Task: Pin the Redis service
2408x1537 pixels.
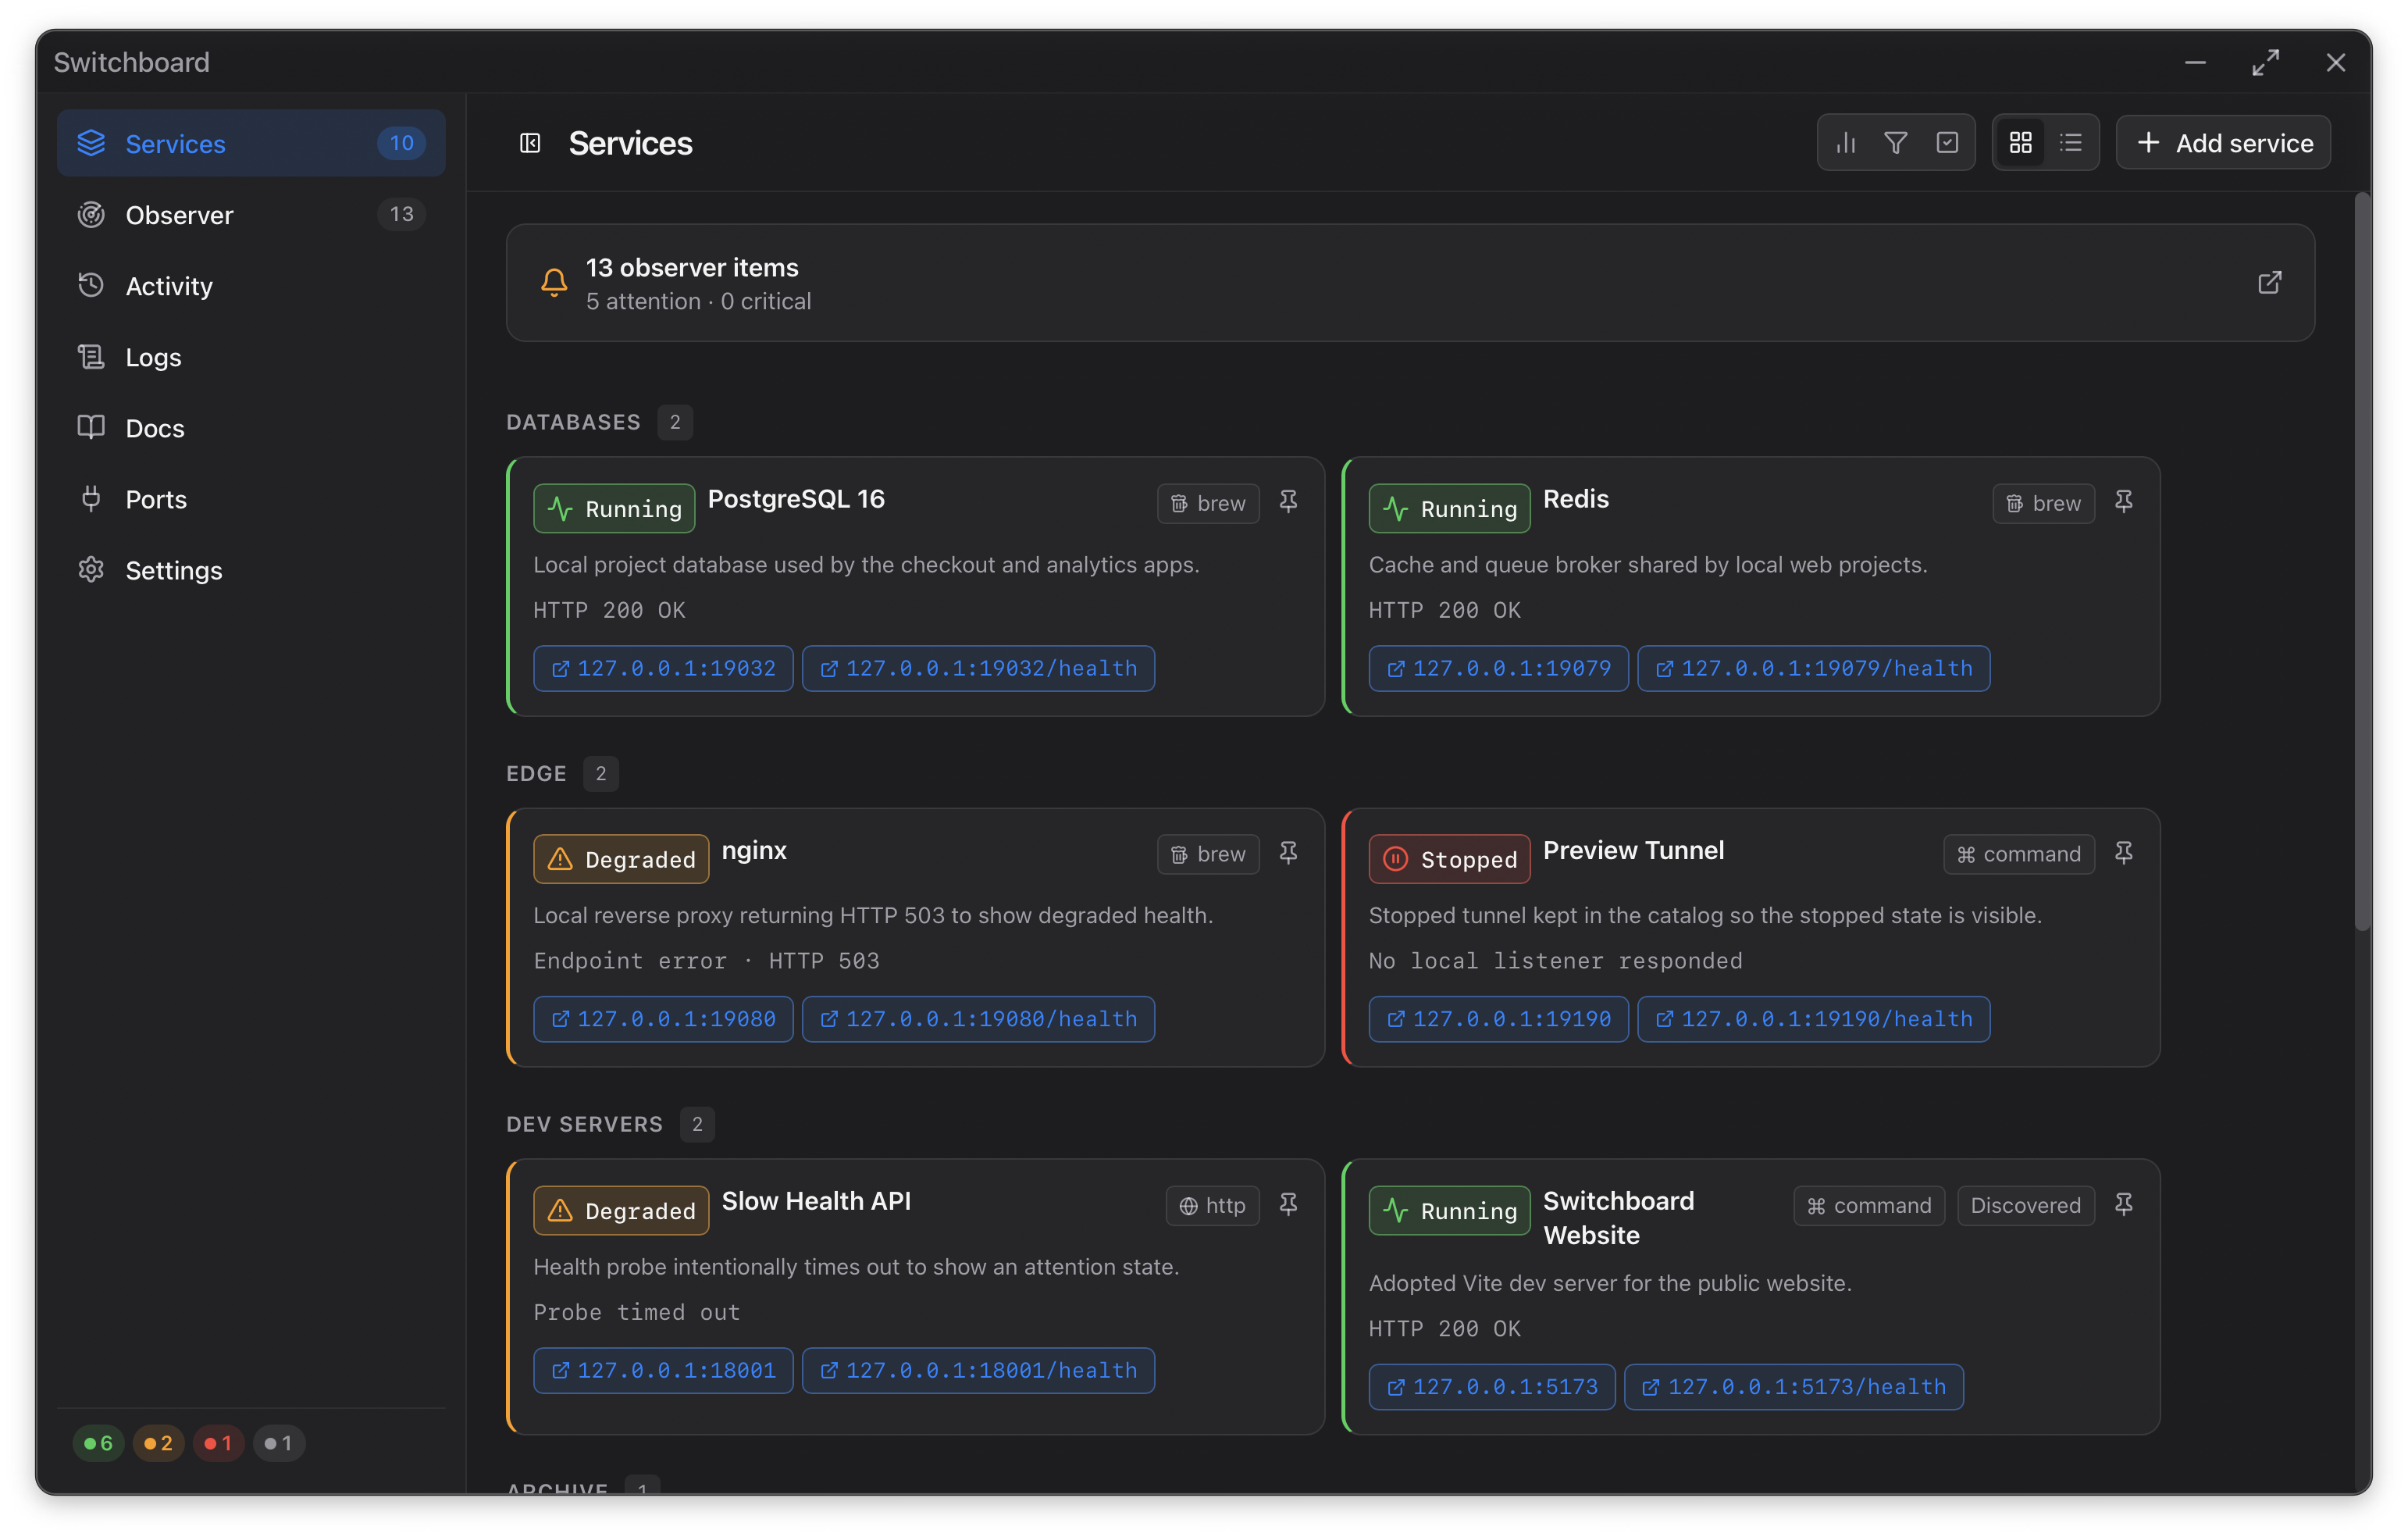Action: tap(2123, 502)
